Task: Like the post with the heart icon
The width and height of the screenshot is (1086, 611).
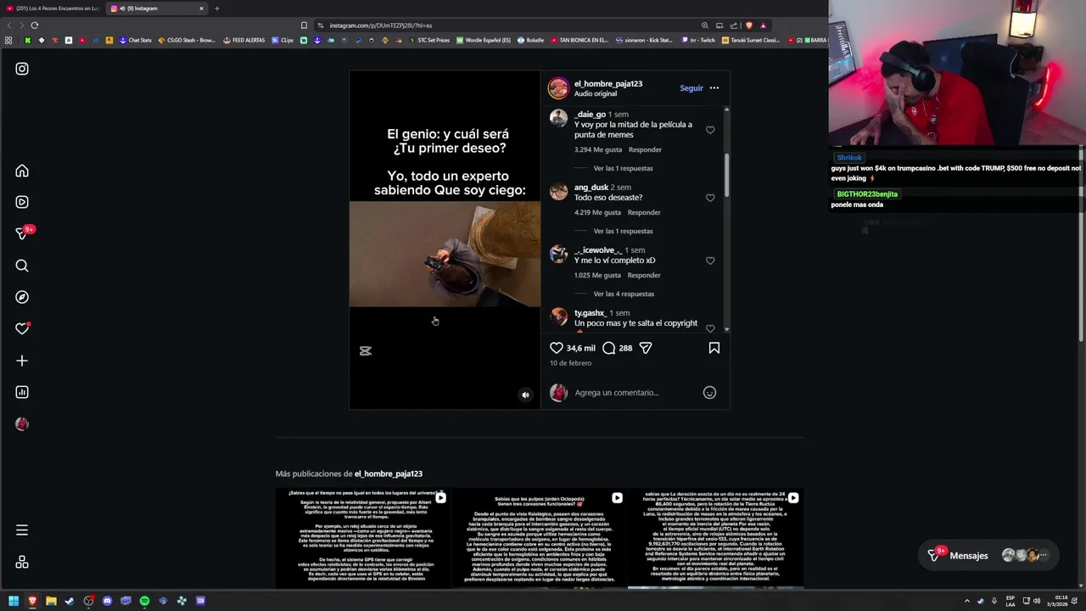Action: (557, 348)
